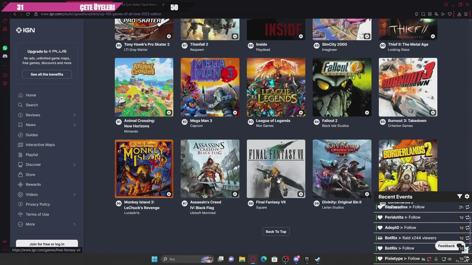The width and height of the screenshot is (472, 265).
Task: Expand the Reviews menu chevron
Action: pyautogui.click(x=74, y=115)
